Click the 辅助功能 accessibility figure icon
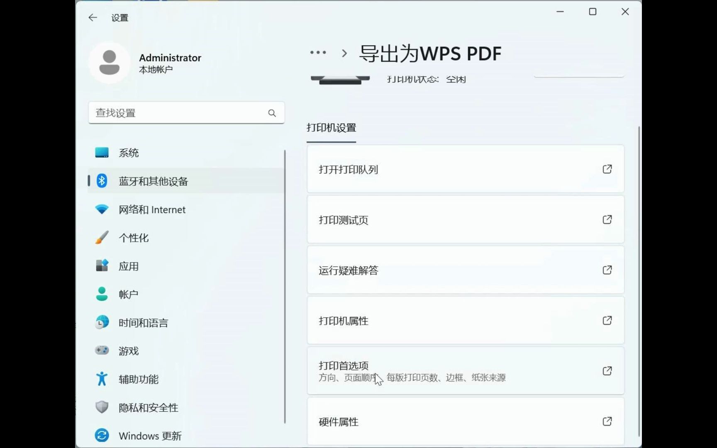 coord(102,379)
